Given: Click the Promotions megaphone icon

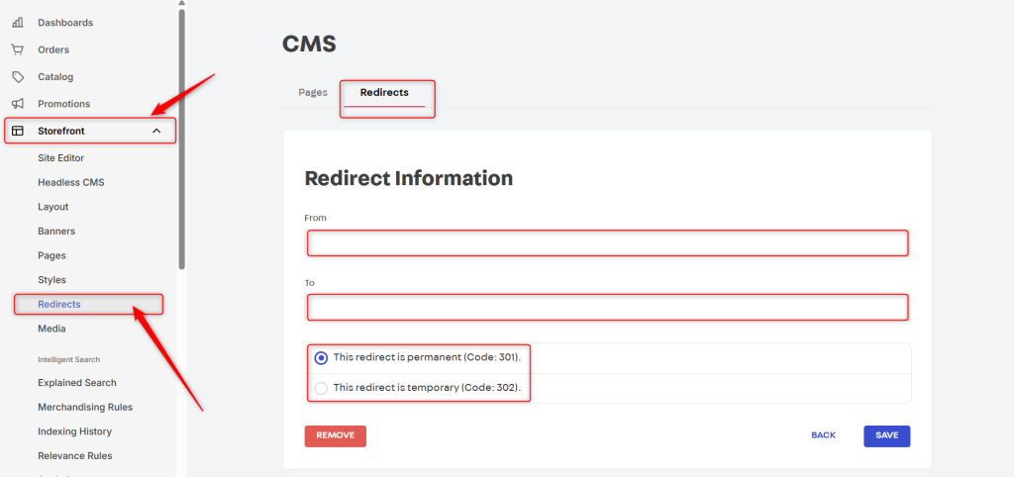Looking at the screenshot, I should click(18, 104).
